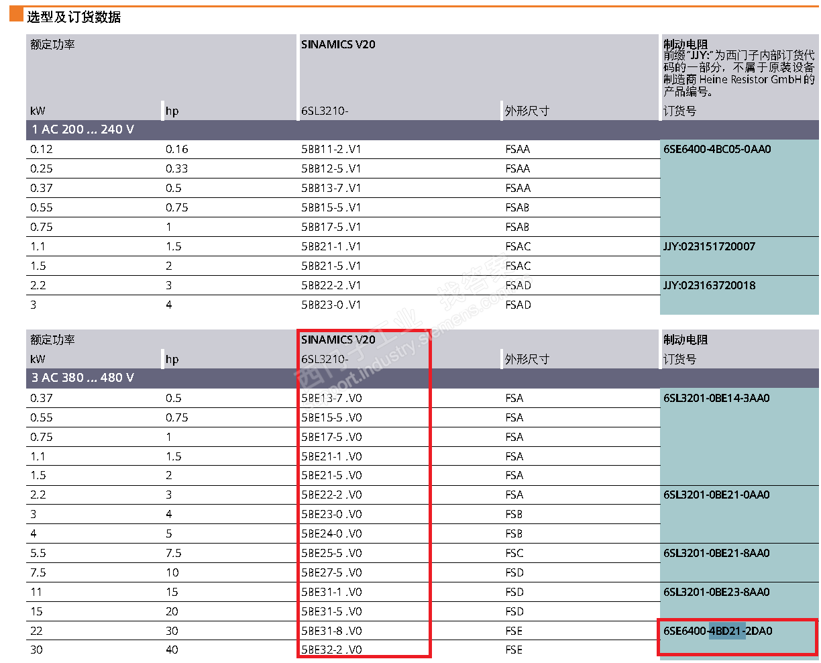821x663 pixels.
Task: Select order number 5BE27-5 .V0
Action: tap(331, 572)
